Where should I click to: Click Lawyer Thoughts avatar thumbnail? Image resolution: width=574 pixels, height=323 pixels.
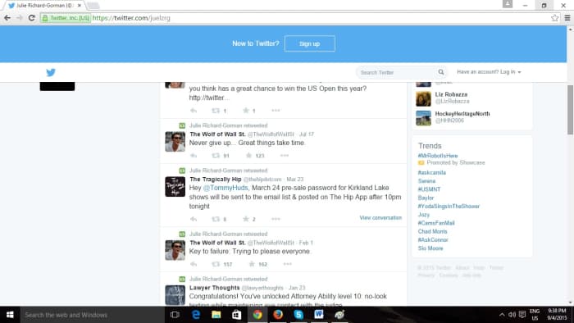point(175,295)
